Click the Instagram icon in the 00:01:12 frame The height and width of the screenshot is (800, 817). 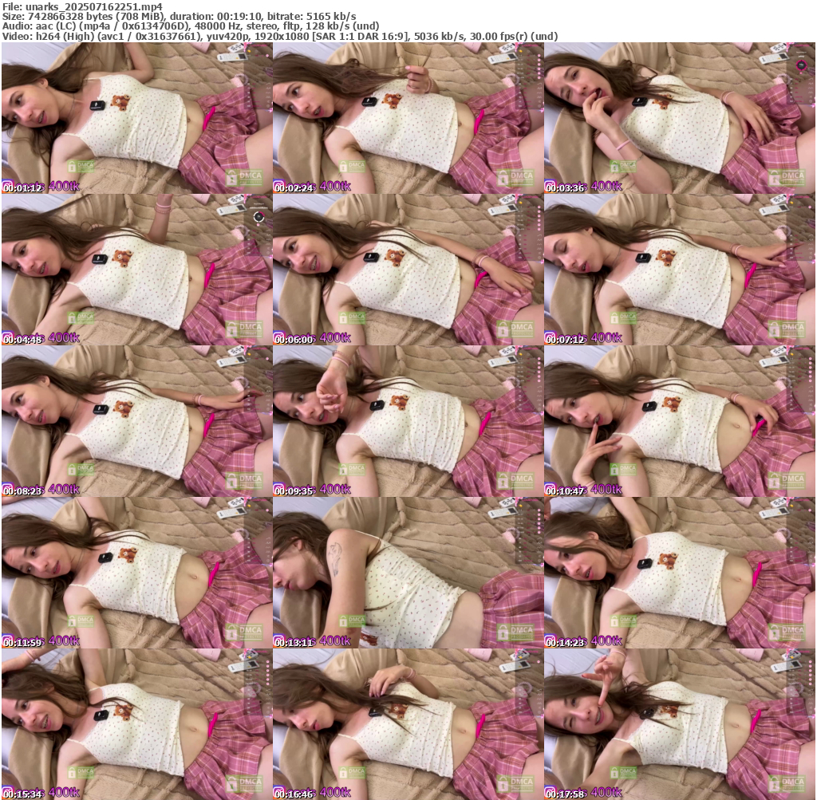7,184
